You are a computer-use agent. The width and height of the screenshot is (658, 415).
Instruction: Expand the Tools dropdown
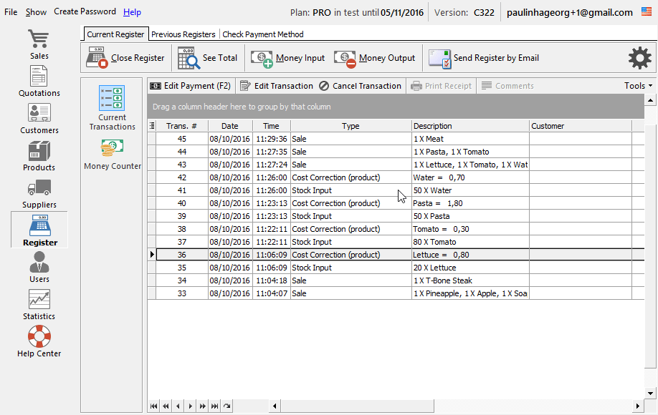(638, 86)
